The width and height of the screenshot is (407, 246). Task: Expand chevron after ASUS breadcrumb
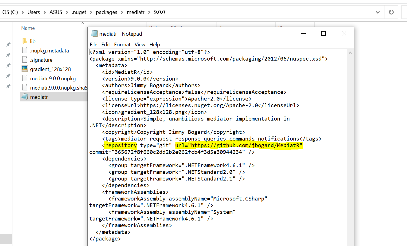click(67, 12)
